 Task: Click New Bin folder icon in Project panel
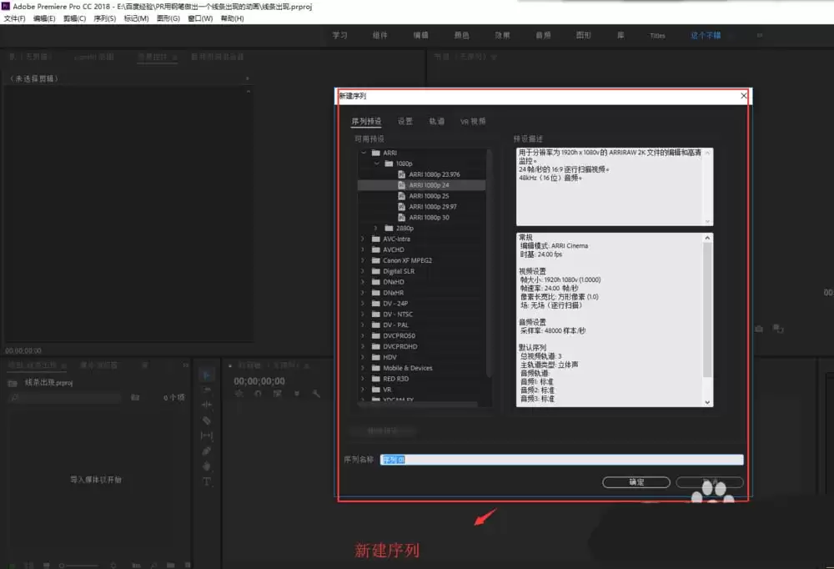click(171, 565)
